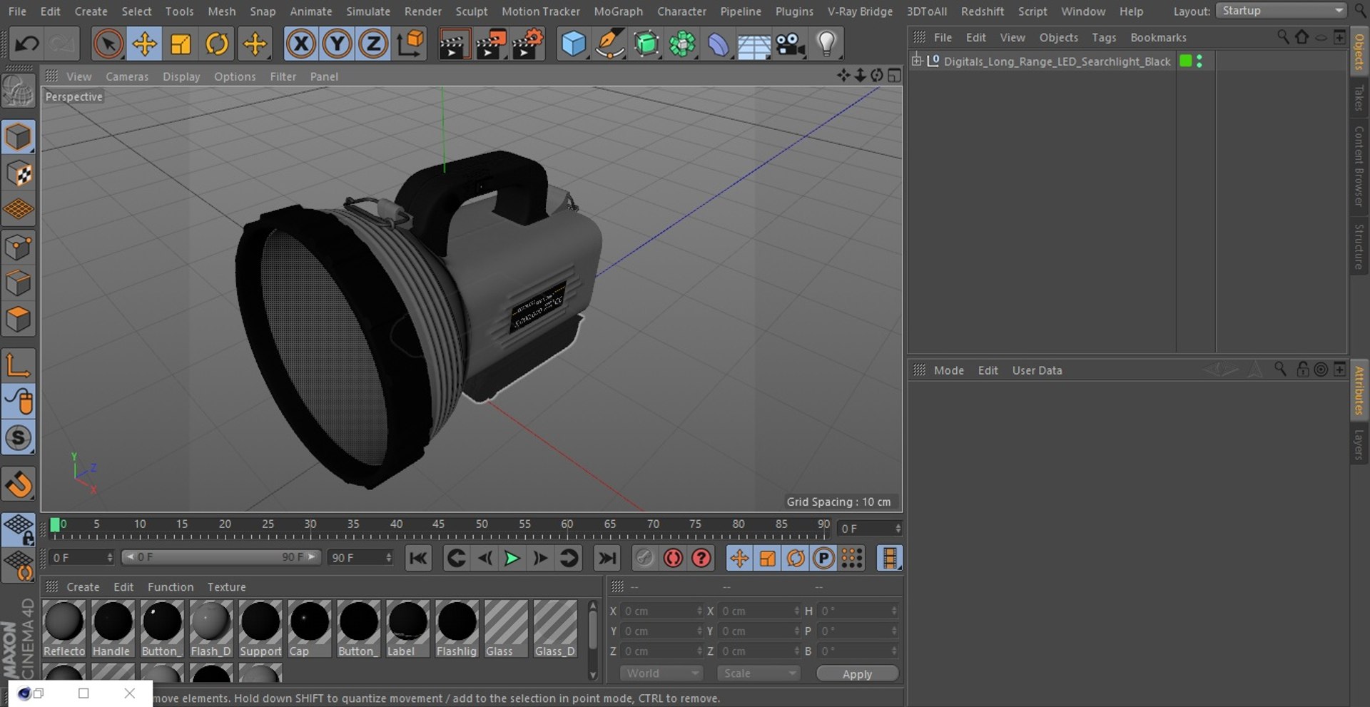Render to Picture Viewer
1370x707 pixels.
pos(491,44)
